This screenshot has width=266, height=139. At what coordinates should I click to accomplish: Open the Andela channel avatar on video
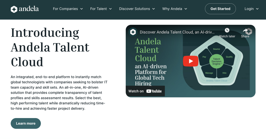[x=133, y=32]
